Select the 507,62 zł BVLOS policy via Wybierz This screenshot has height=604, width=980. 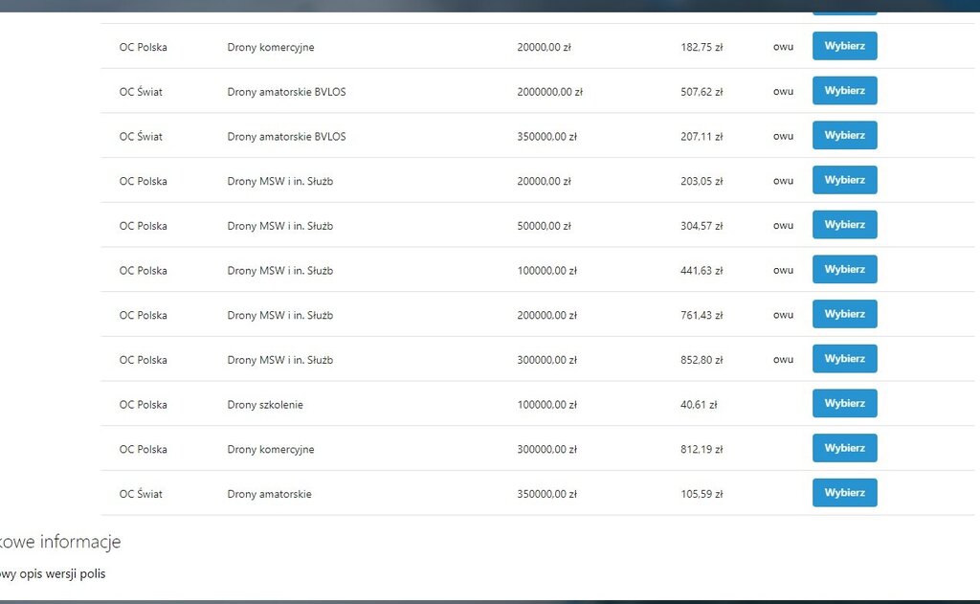[x=844, y=91]
